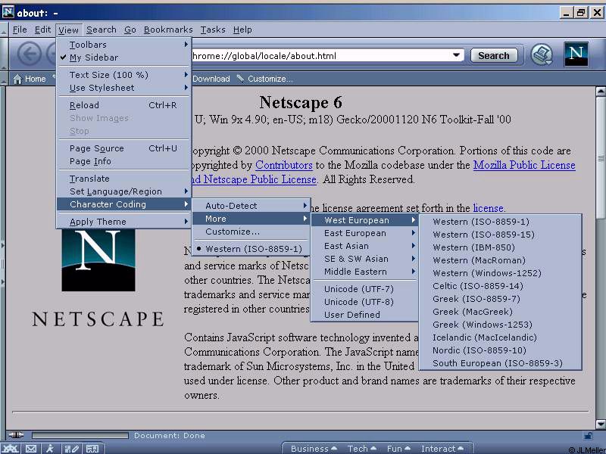Expand the East European submenu
606x454 pixels.
click(364, 233)
